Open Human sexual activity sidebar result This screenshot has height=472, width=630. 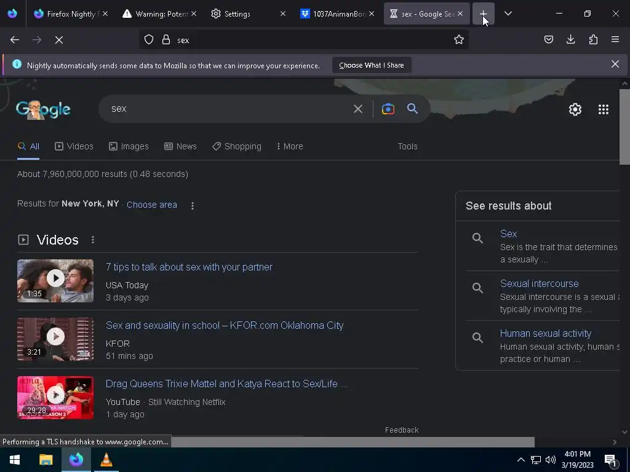click(x=546, y=333)
